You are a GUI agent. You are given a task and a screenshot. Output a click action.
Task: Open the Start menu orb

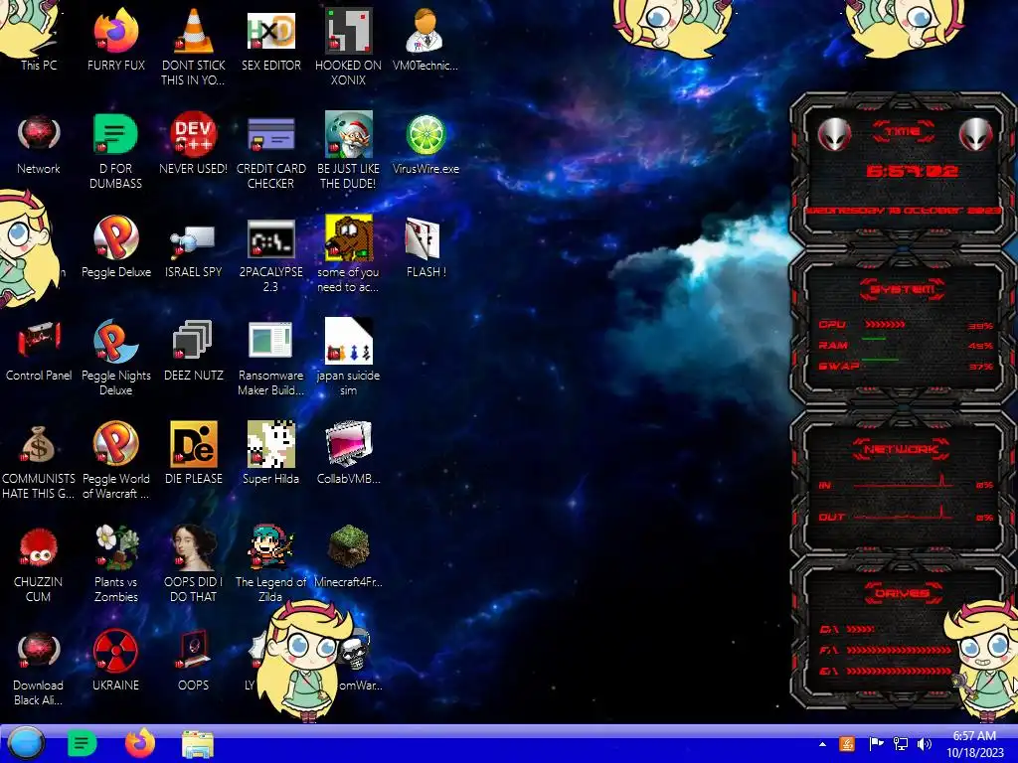pos(25,743)
